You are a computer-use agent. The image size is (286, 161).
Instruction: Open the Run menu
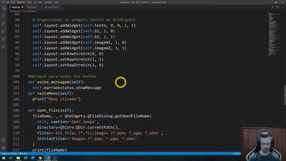40,2
